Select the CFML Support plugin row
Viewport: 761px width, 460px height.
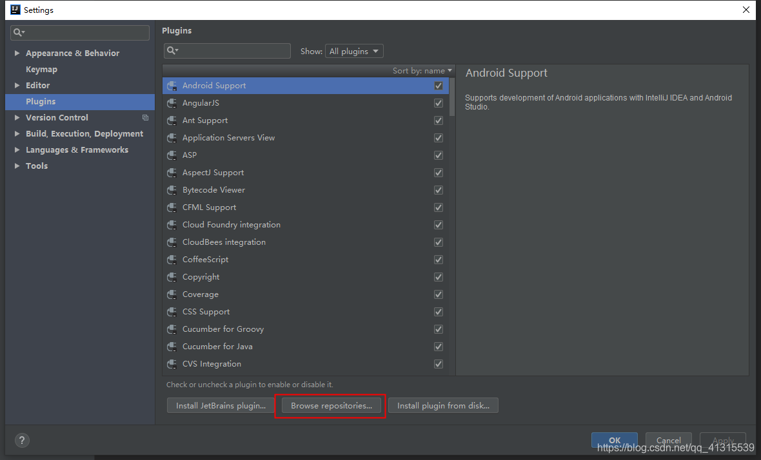(306, 207)
